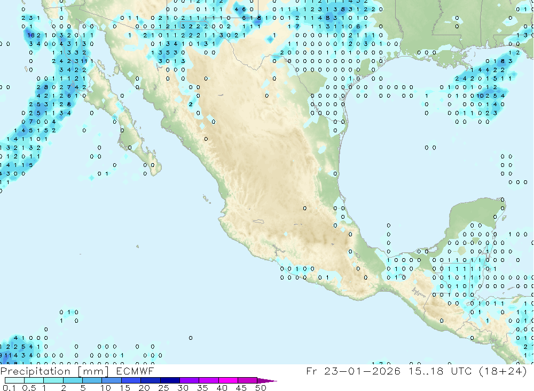Pick the 10–15 mm legend color box

112,380
